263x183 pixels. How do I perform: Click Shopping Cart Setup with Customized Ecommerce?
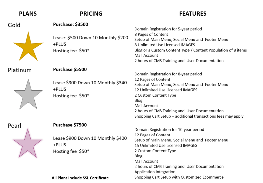[179, 177]
